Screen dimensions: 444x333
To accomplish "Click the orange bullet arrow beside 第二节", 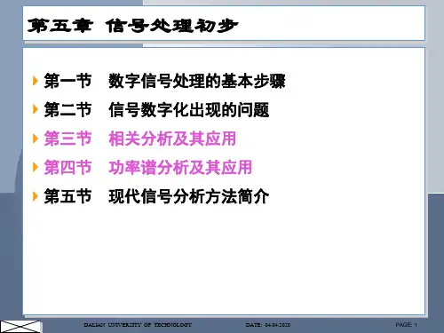I will click(36, 109).
